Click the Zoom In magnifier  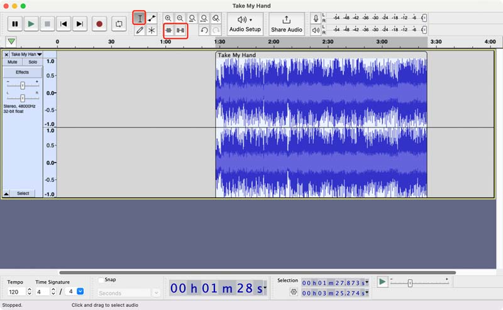click(168, 18)
